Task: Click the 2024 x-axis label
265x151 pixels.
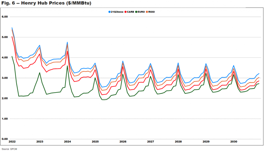Action: coord(68,142)
